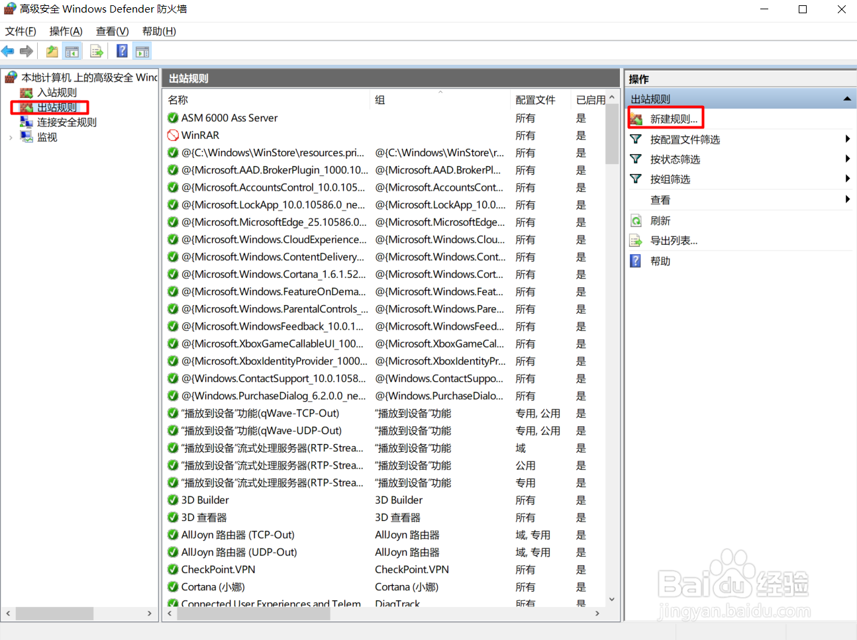
Task: Click the Forward arrow toolbar icon
Action: click(26, 51)
